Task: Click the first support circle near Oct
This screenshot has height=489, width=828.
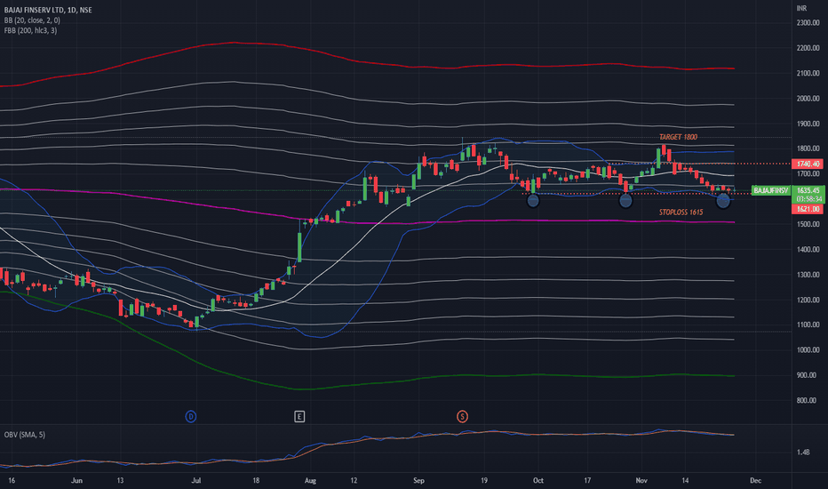Action: pos(533,201)
